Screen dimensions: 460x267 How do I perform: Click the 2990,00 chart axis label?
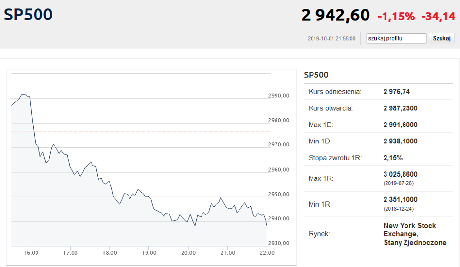278,95
